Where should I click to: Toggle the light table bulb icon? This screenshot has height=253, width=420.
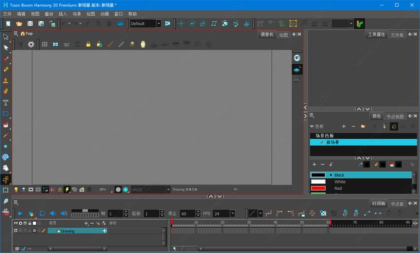tap(16, 190)
